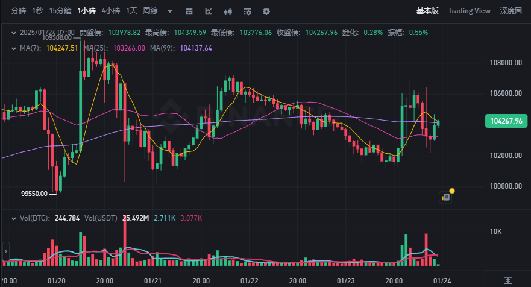The width and height of the screenshot is (531, 287).
Task: Expand the left side panel arrow
Action: [x=6, y=251]
